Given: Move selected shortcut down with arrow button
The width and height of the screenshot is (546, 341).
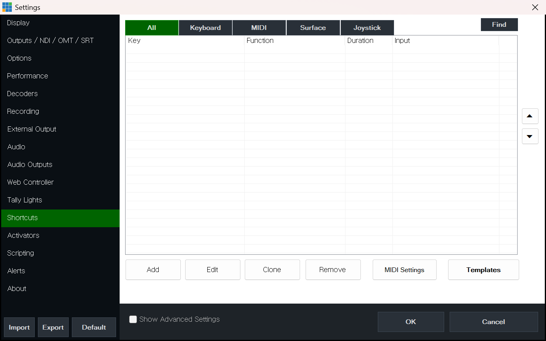Looking at the screenshot, I should 530,136.
